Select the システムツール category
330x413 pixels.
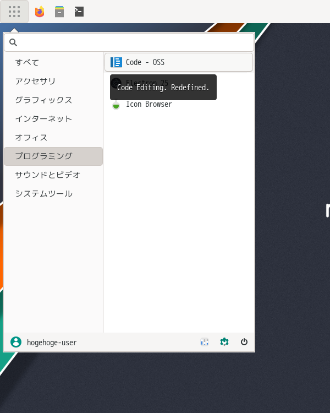53,194
